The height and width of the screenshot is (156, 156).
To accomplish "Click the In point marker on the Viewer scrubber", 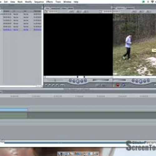I will coord(77,77).
